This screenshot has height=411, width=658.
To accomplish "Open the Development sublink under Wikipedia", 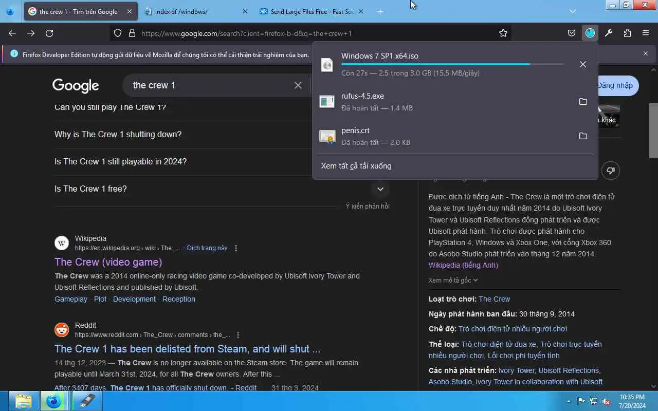I will [134, 299].
